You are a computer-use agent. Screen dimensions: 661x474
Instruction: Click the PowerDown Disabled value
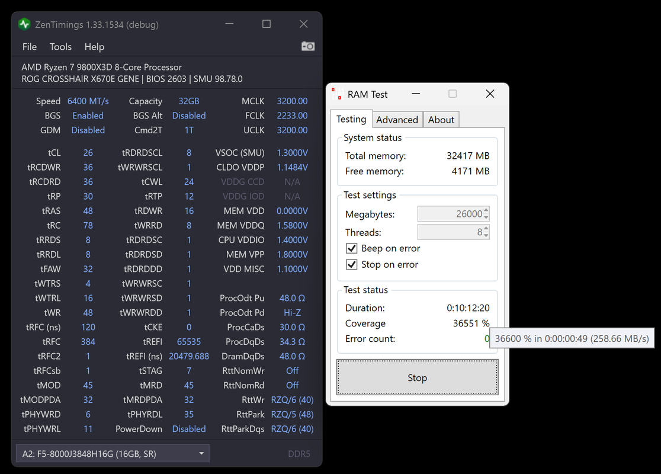[189, 429]
